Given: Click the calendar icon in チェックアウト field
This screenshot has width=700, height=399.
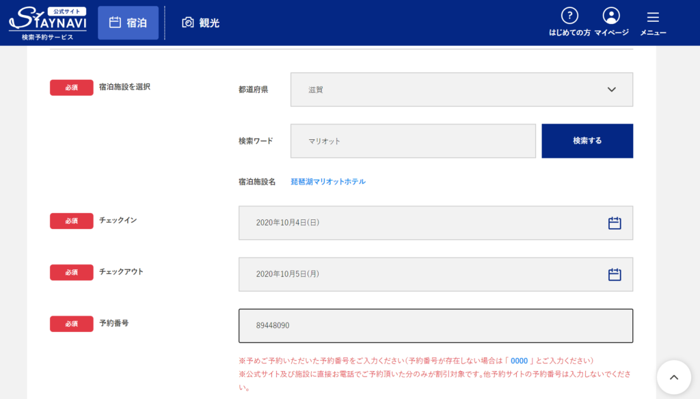Looking at the screenshot, I should pyautogui.click(x=615, y=274).
